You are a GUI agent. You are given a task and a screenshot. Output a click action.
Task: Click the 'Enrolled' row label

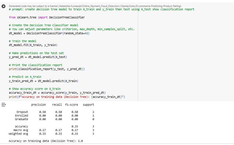22,116
